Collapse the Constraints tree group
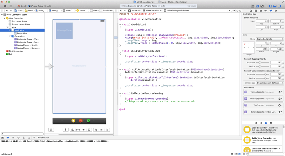 pyautogui.click(x=10, y=36)
